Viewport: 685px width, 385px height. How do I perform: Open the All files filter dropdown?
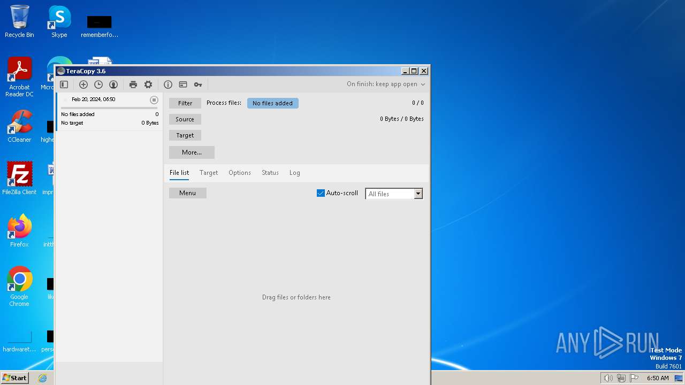(x=394, y=194)
